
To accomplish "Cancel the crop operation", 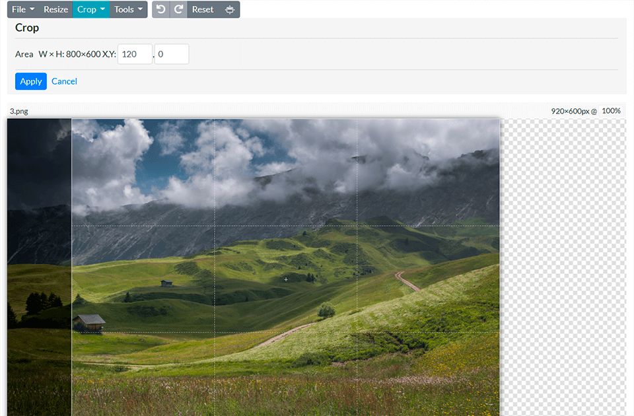I will click(64, 81).
